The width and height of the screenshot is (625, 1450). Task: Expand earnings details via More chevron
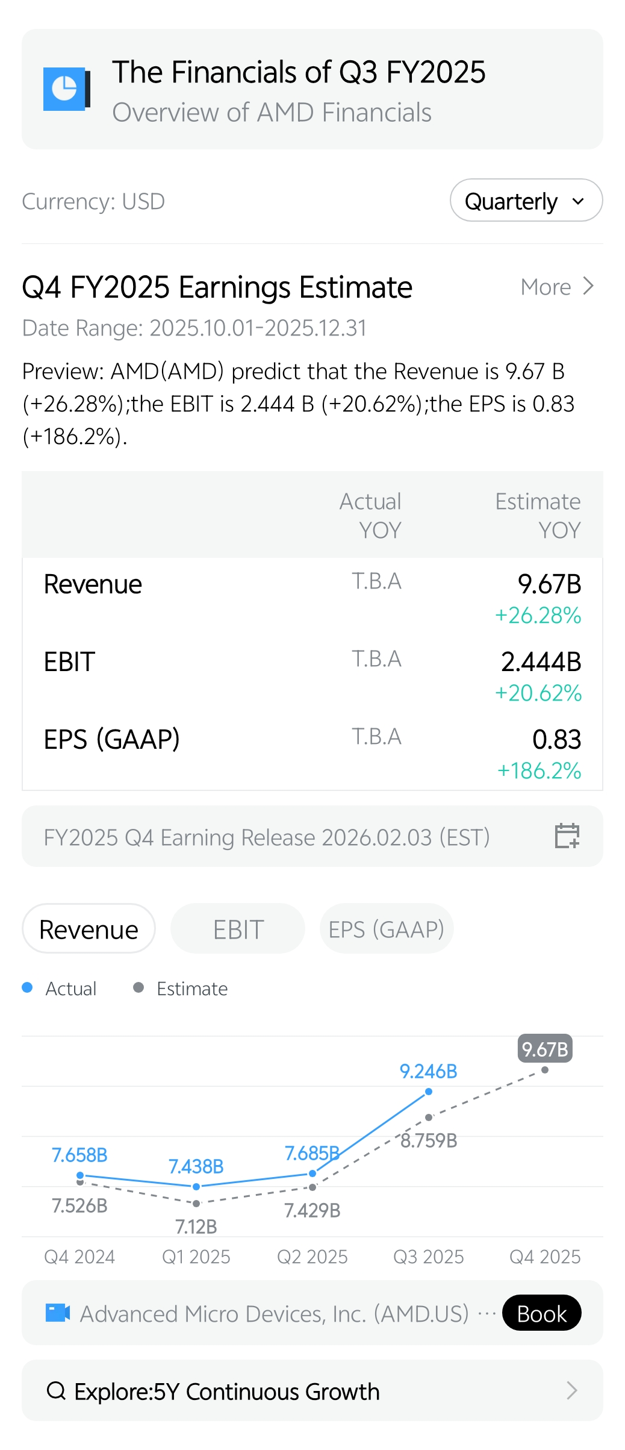589,287
